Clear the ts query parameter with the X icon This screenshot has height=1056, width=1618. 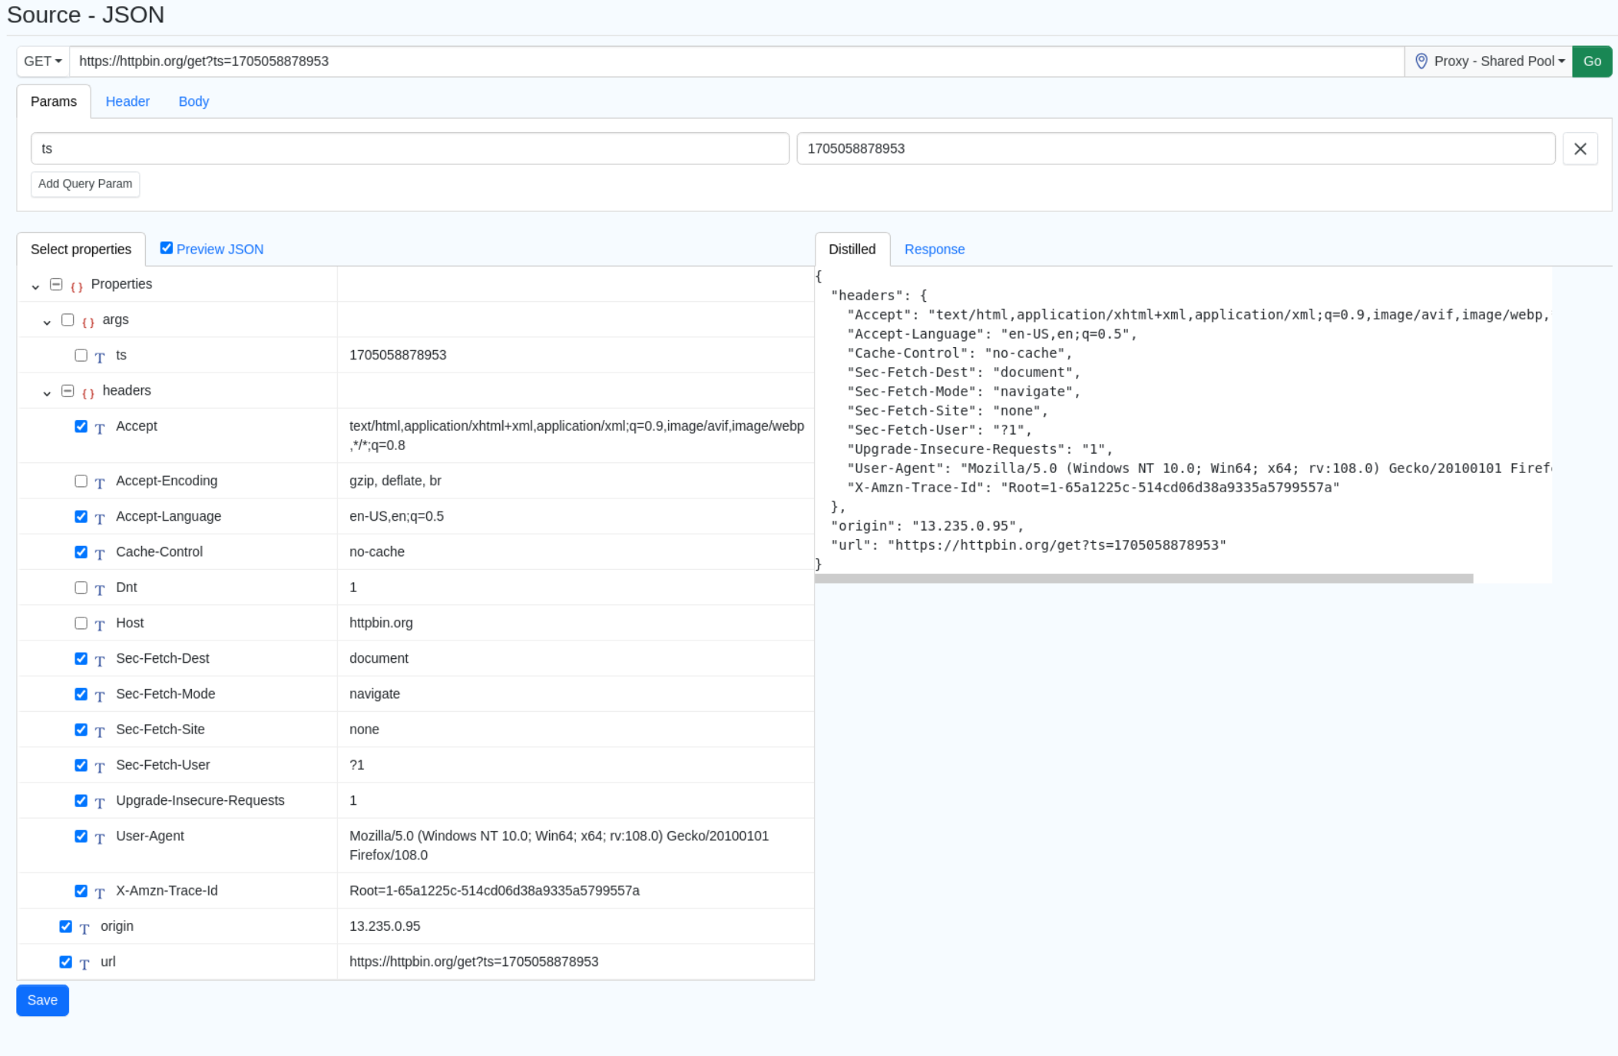1580,148
